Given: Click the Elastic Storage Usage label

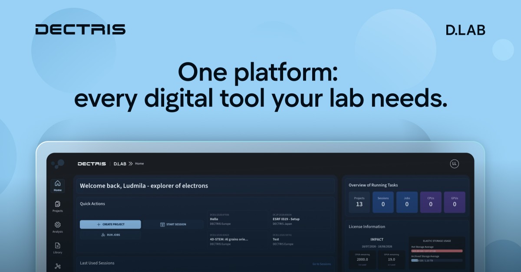Looking at the screenshot, I should click(x=437, y=240).
